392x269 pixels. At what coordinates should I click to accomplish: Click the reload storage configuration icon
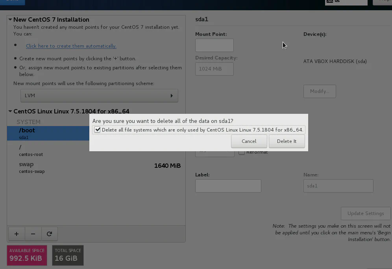[49, 234]
